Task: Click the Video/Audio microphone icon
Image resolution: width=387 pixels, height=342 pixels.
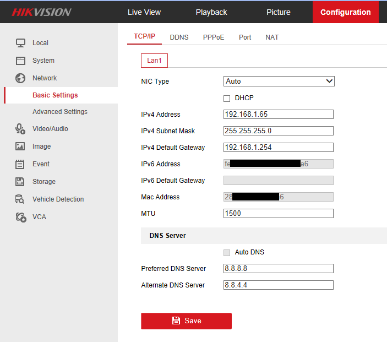Action: point(20,129)
